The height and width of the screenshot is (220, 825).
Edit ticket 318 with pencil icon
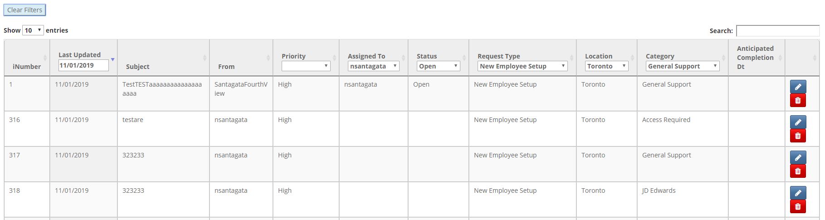pos(798,193)
